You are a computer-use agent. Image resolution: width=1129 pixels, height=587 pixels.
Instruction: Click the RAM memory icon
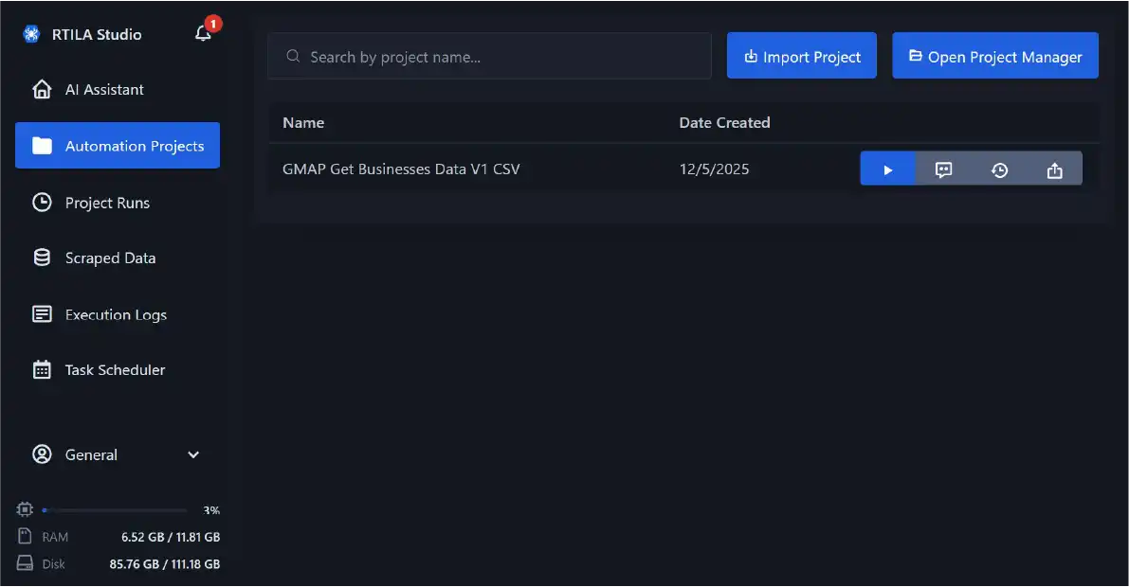tap(25, 537)
